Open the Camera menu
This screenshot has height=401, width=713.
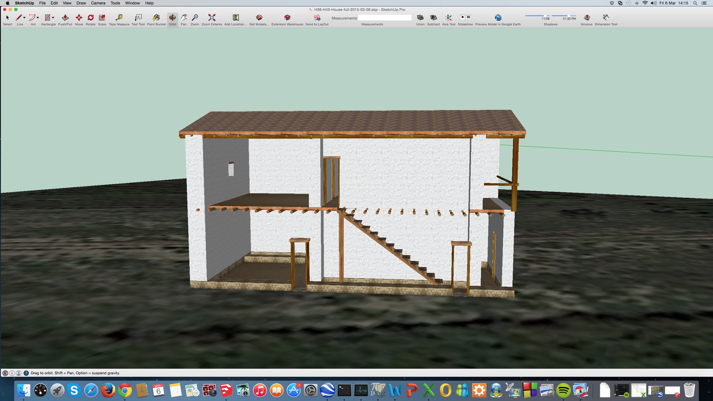pos(98,3)
